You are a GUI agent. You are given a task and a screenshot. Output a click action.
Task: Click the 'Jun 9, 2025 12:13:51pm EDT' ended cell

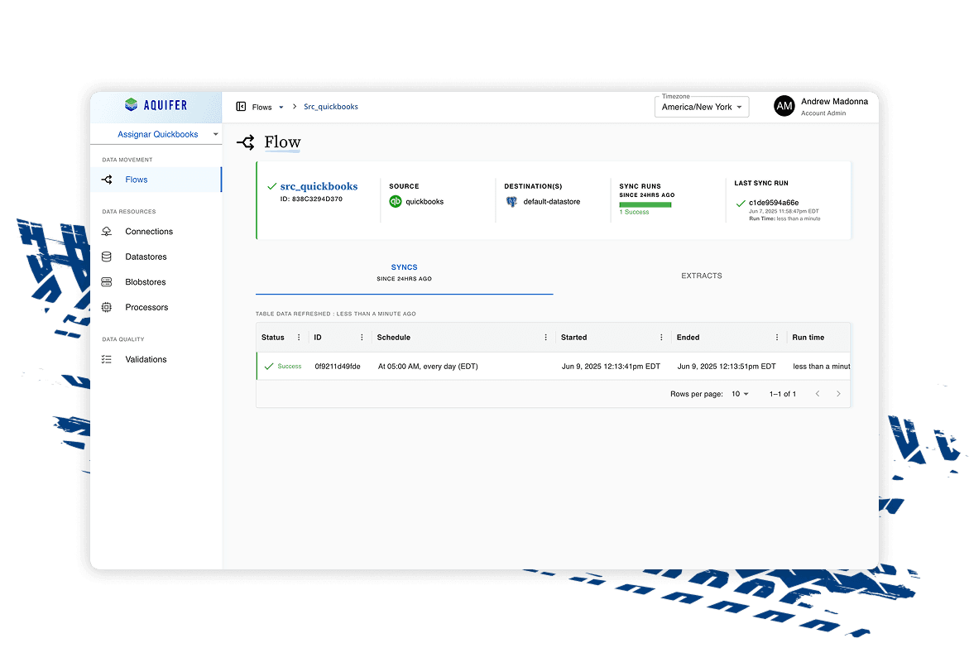727,366
